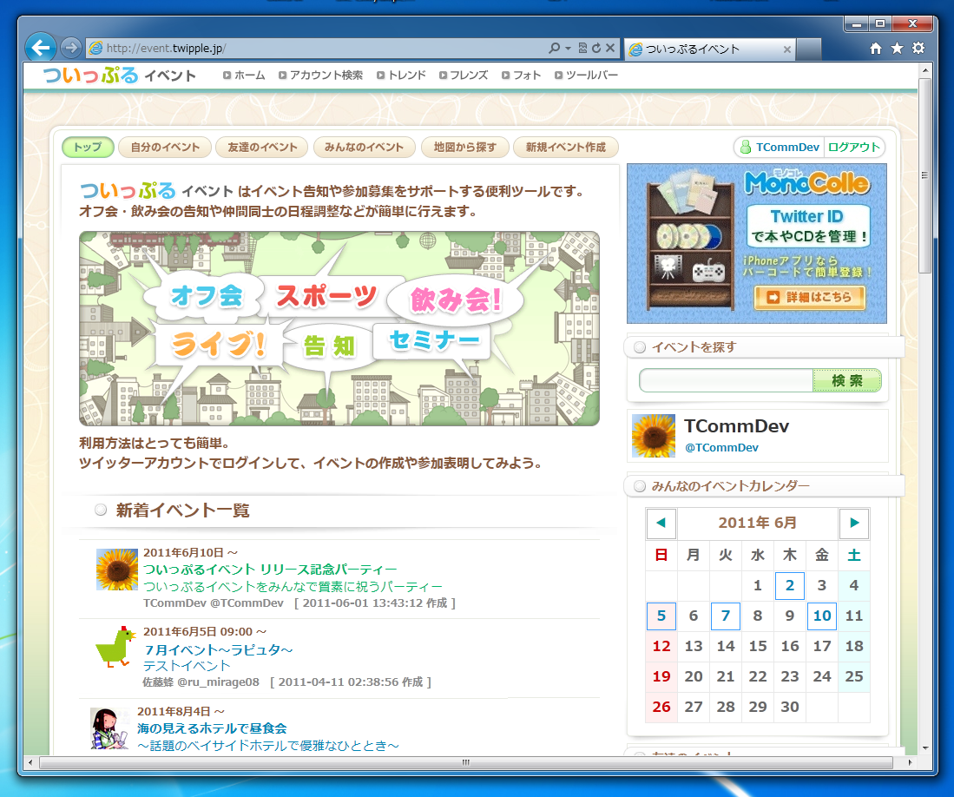
Task: Open the @TCommDev profile link
Action: [721, 448]
